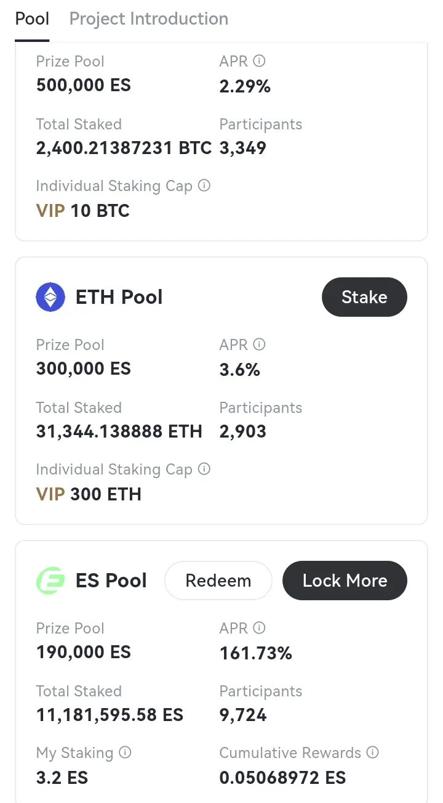
Task: Redeem from the ES Pool
Action: pyautogui.click(x=218, y=581)
